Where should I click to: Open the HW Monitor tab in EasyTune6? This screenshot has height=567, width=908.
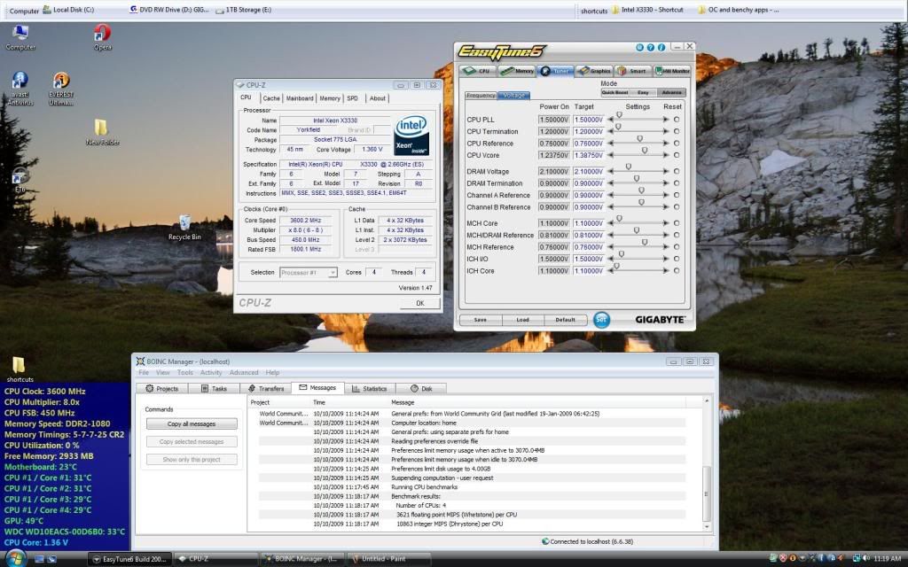pos(672,71)
